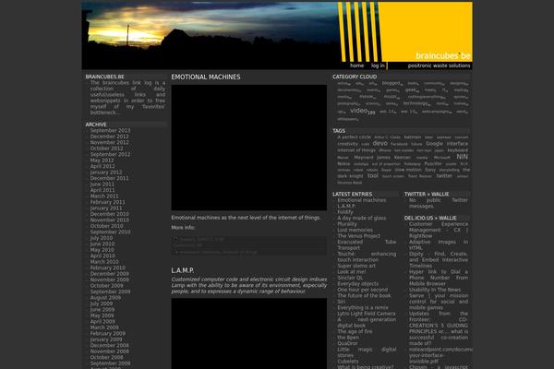Open the Foldify entry

345,212
